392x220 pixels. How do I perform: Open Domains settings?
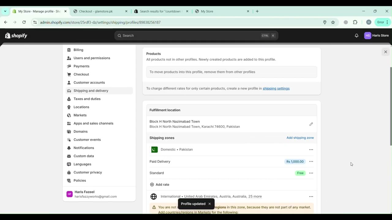click(99, 131)
